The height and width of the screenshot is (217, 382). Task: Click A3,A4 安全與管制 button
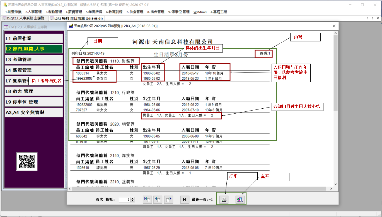[34, 112]
